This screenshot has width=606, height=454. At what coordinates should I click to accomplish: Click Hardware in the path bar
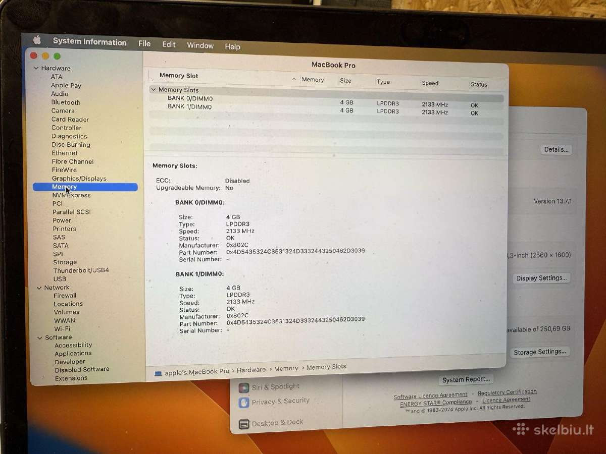[251, 370]
